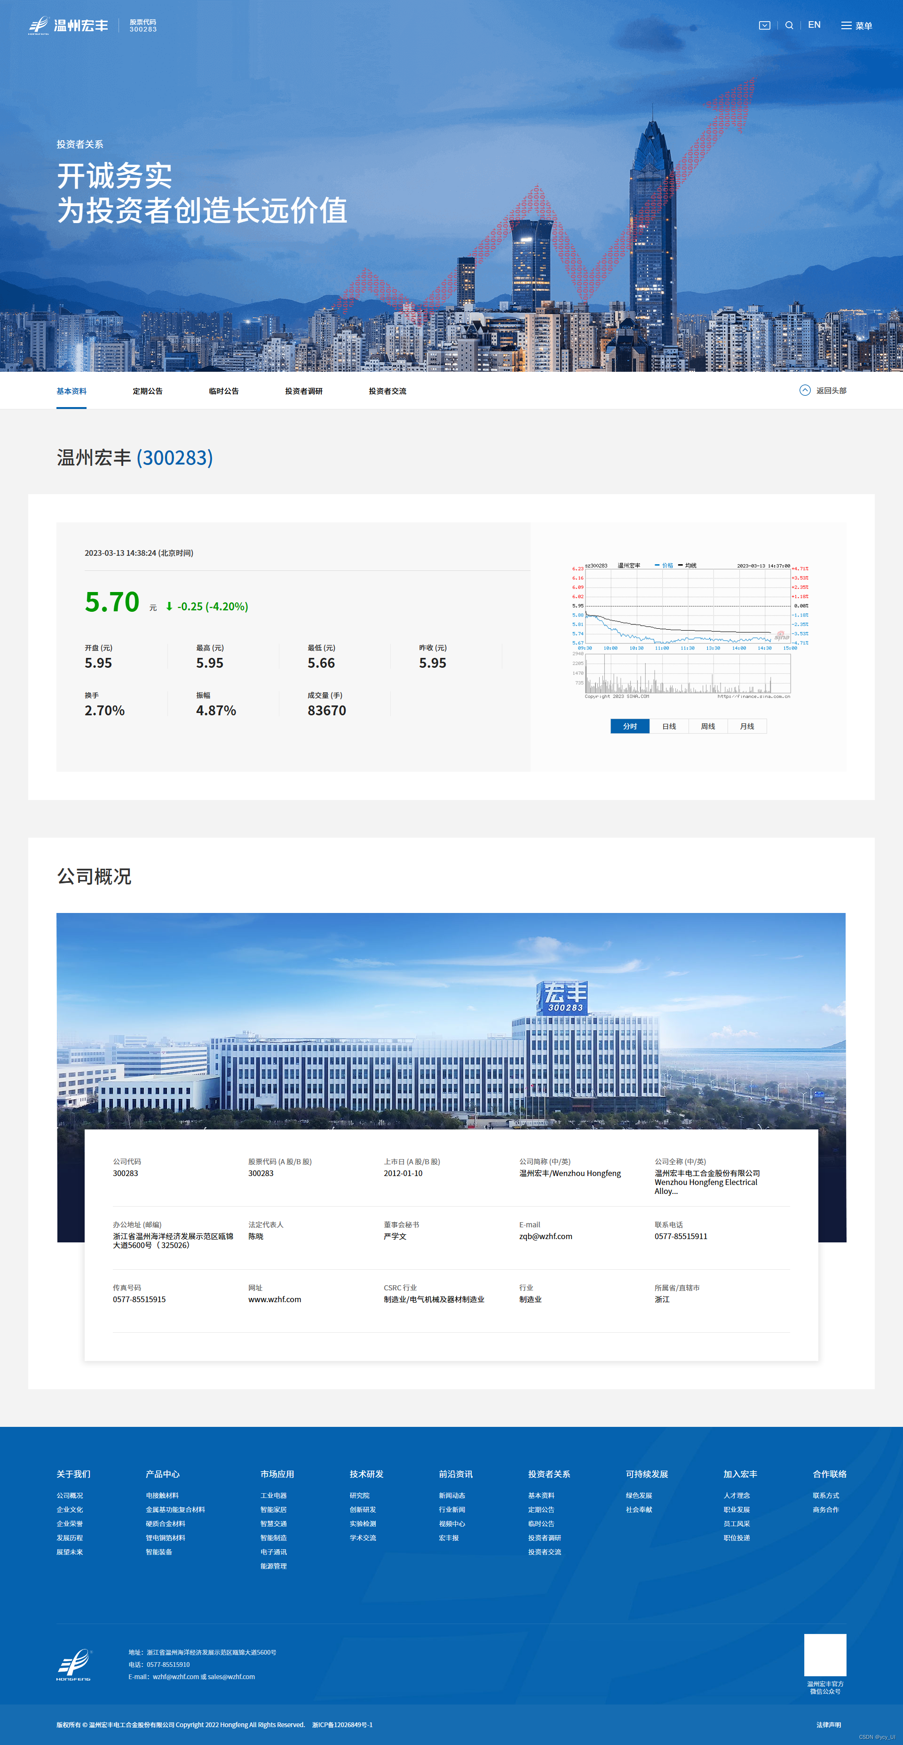Open footer link 宏丰报
This screenshot has height=1745, width=903.
(449, 1538)
